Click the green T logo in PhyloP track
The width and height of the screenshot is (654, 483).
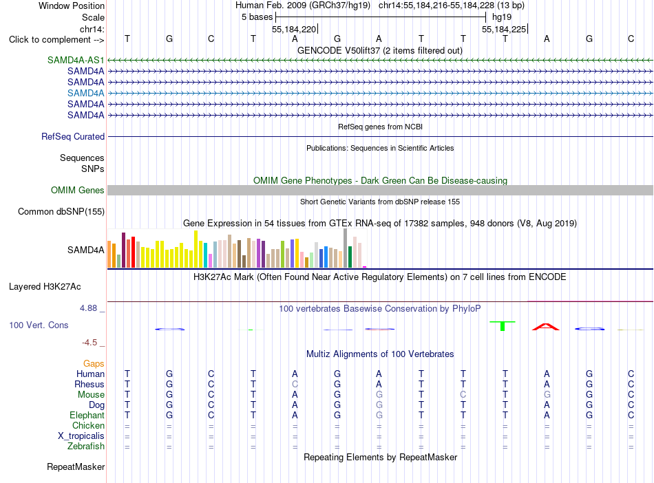[503, 326]
